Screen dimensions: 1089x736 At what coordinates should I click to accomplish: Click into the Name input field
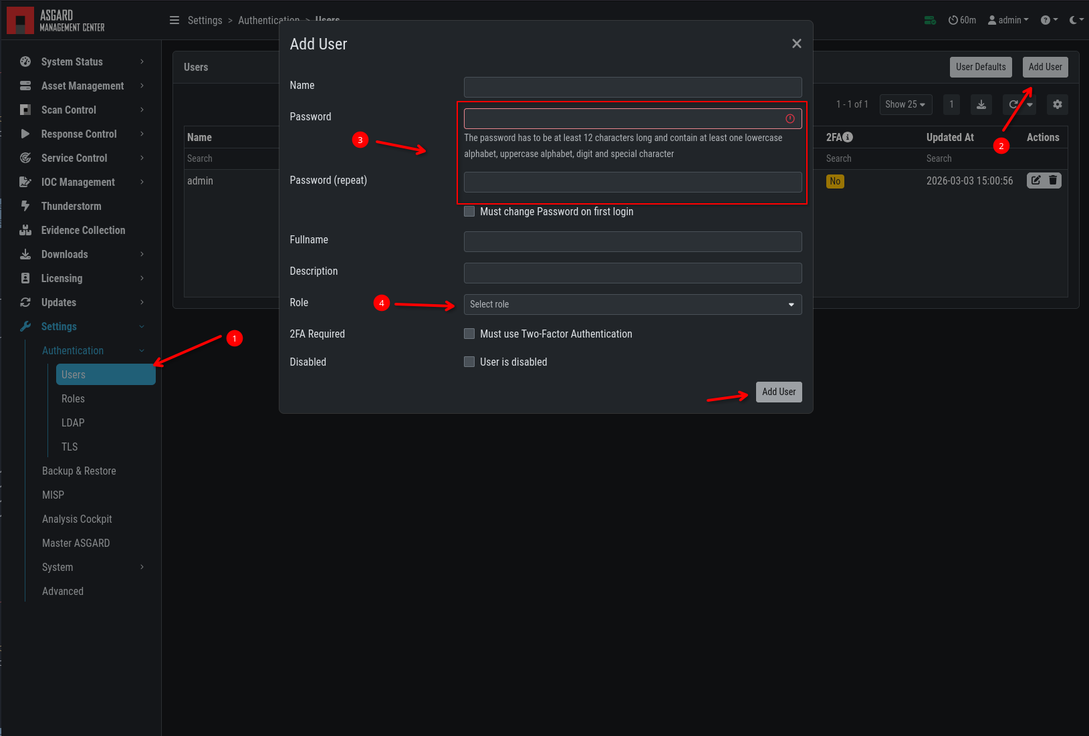coord(633,87)
